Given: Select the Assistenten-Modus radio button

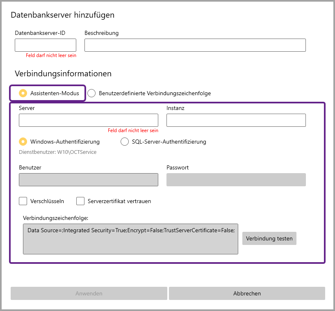Looking at the screenshot, I should tap(23, 93).
